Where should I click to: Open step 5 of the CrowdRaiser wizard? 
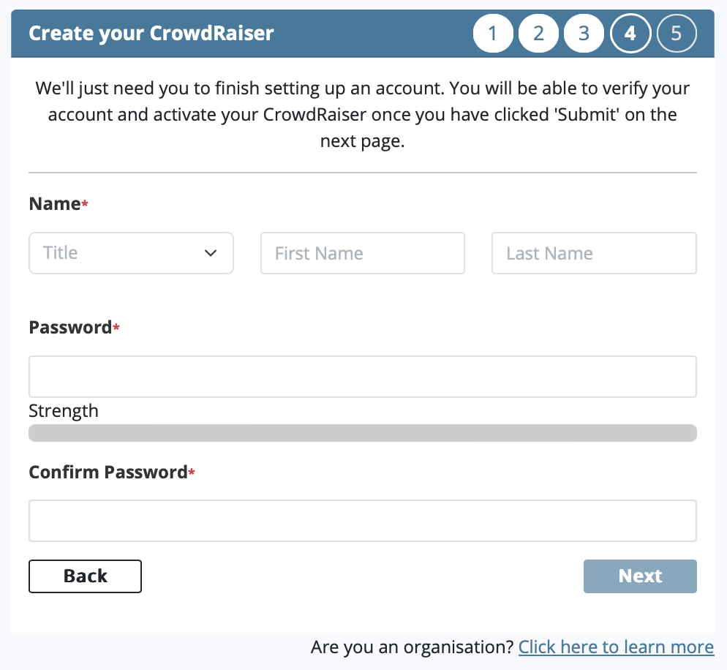click(x=677, y=33)
